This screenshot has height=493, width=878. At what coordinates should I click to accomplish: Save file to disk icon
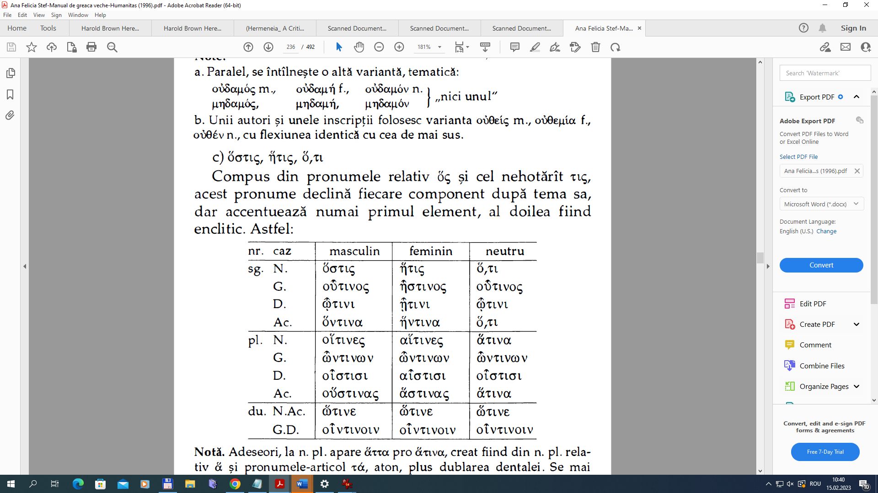coord(11,47)
